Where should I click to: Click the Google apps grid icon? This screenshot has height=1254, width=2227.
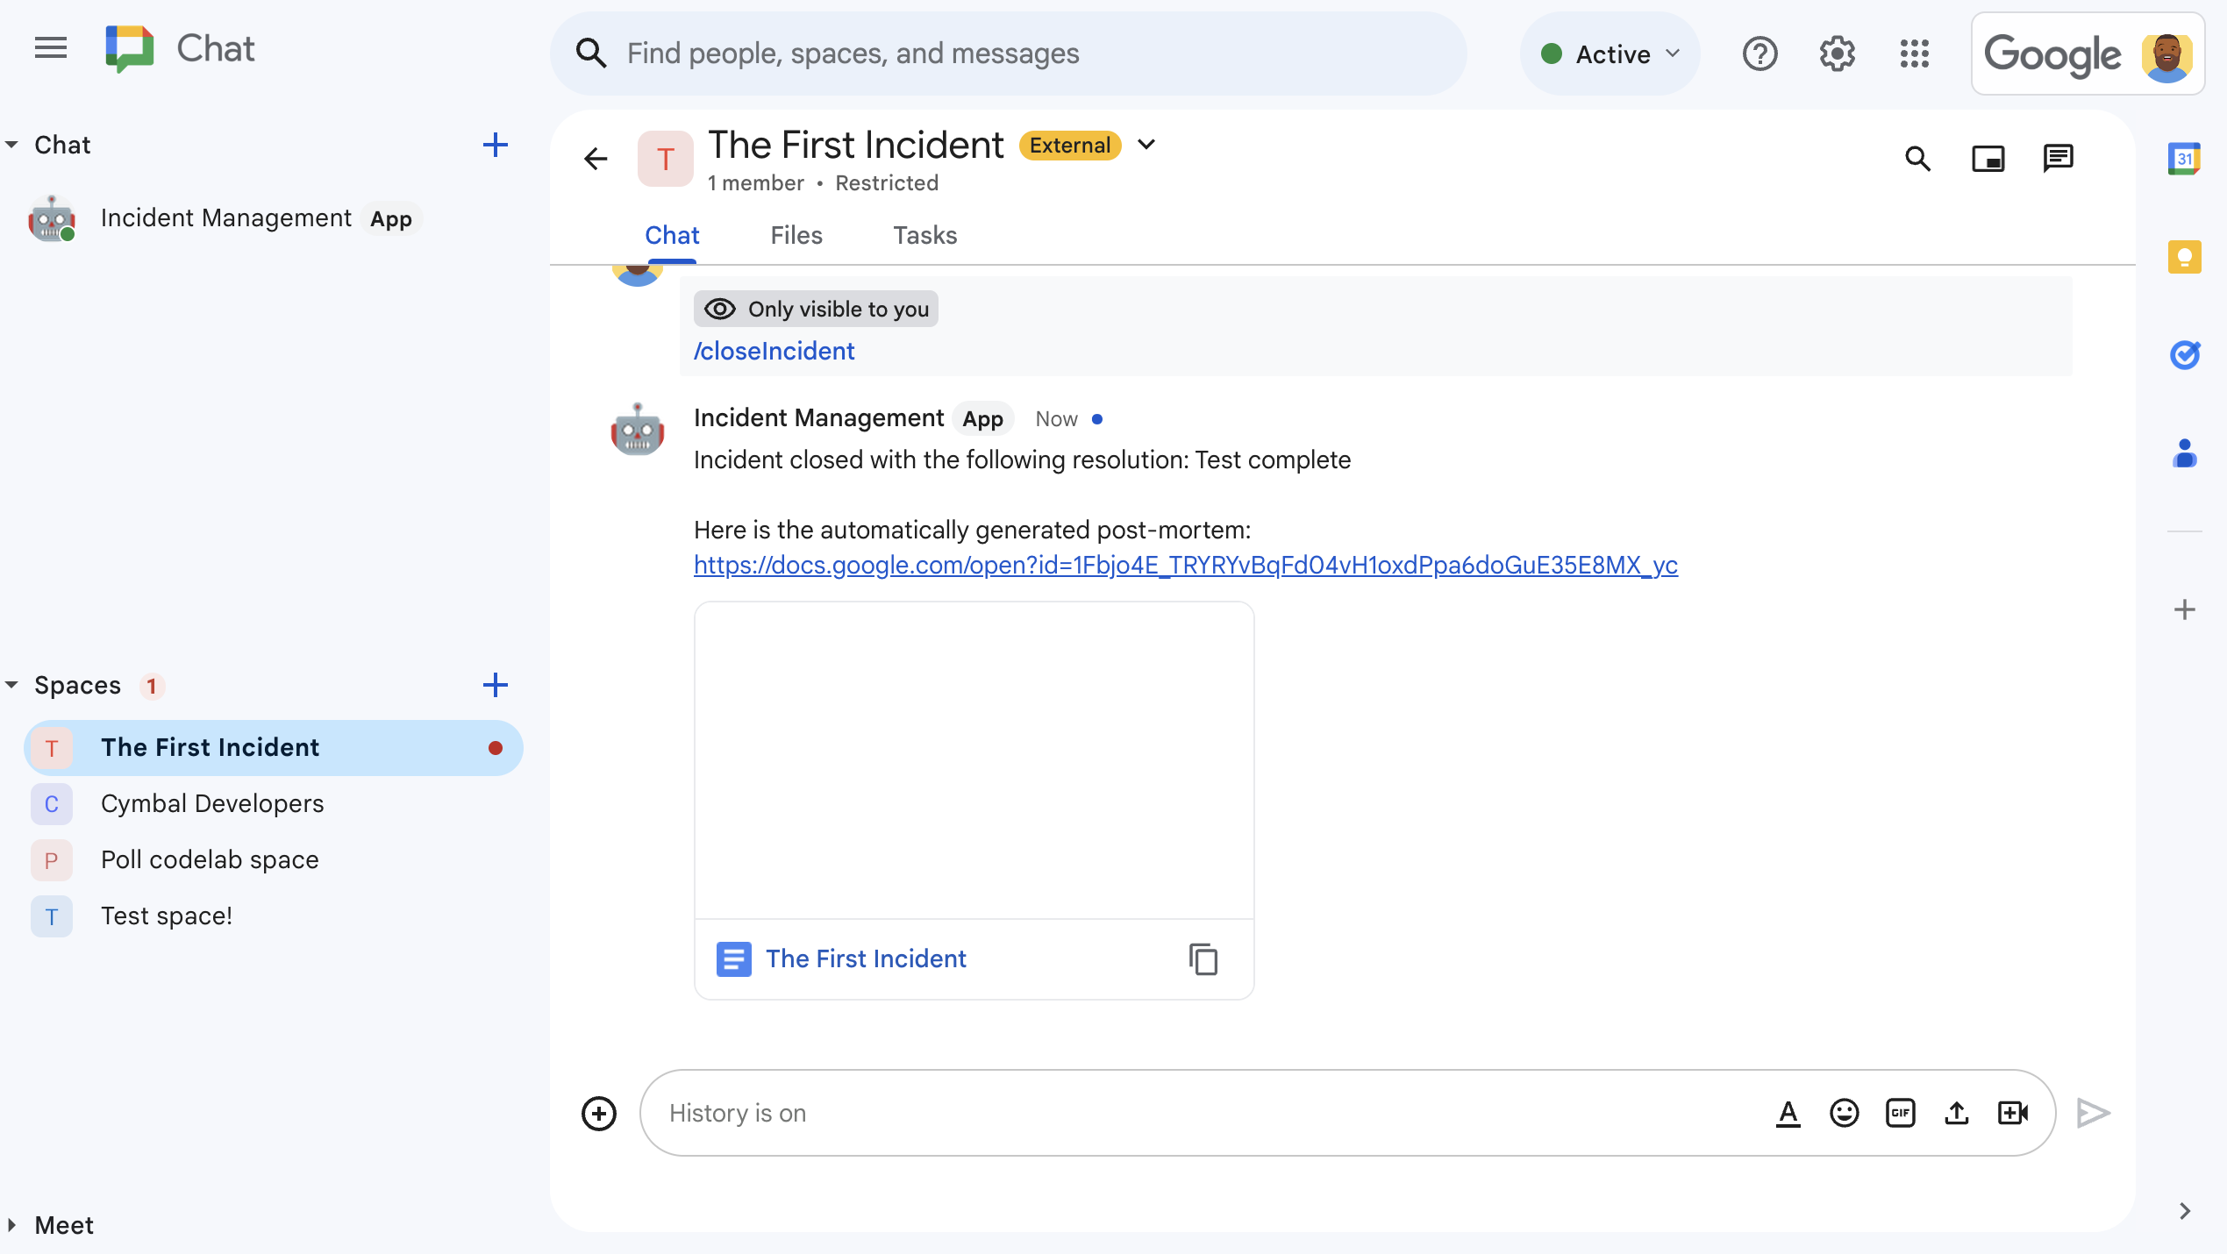coord(1915,53)
